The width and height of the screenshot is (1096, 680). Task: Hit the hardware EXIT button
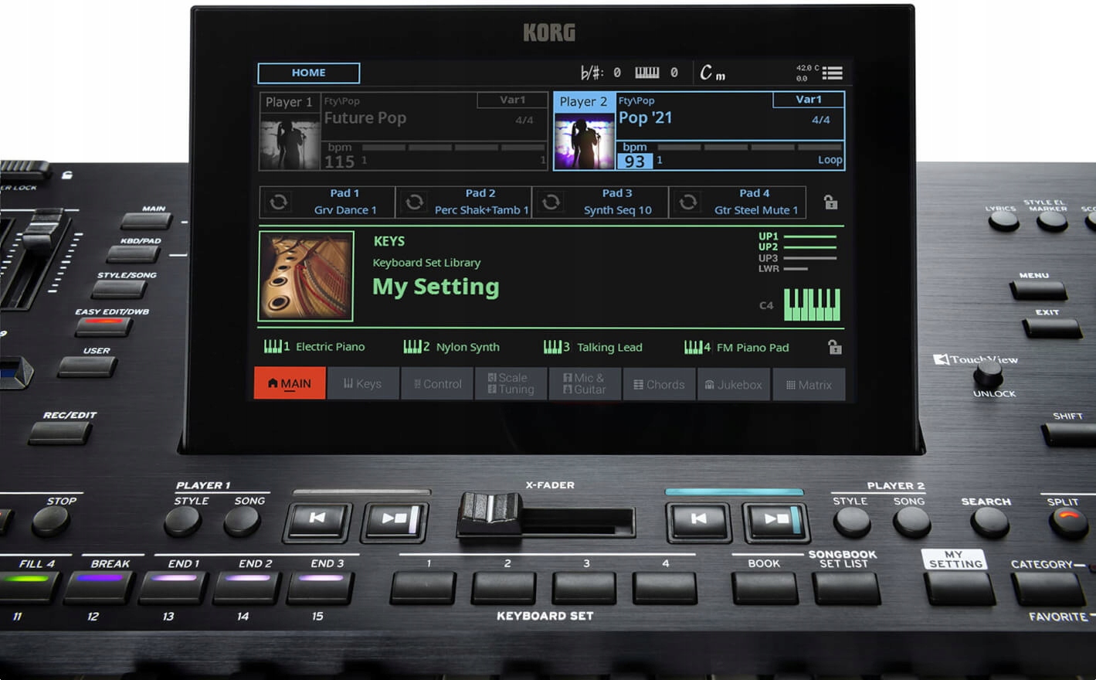coord(1052,328)
